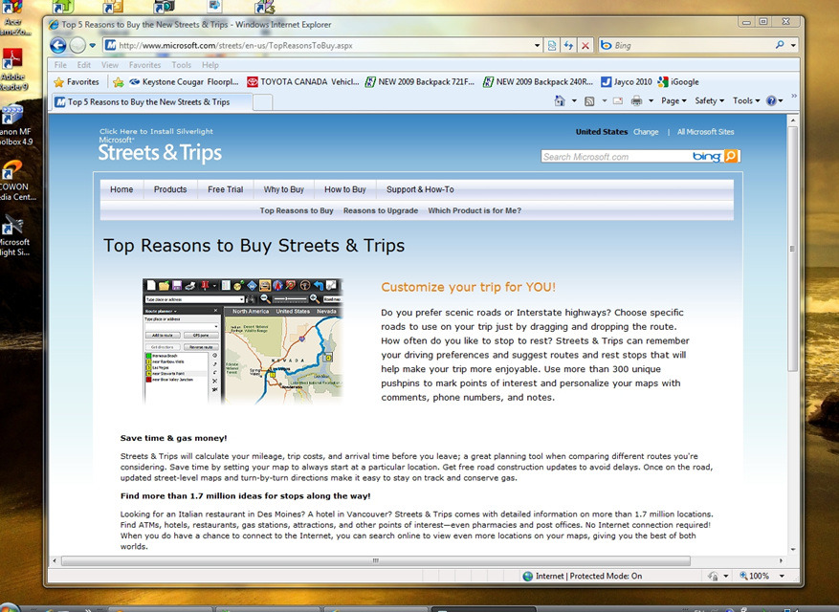Click the Add to Favorites Bar icon
Screen dimensions: 839x612
tap(119, 82)
